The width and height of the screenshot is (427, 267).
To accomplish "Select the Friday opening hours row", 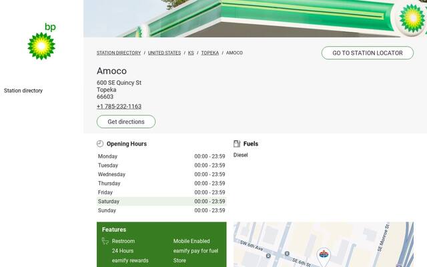I will 161,192.
